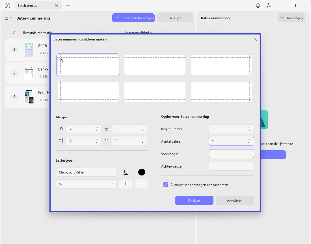Open the notifications bell icon
The image size is (311, 244).
[258, 5]
